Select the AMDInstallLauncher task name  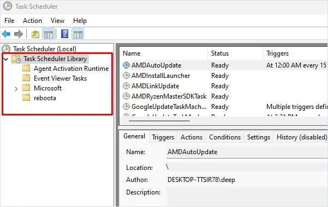[160, 75]
